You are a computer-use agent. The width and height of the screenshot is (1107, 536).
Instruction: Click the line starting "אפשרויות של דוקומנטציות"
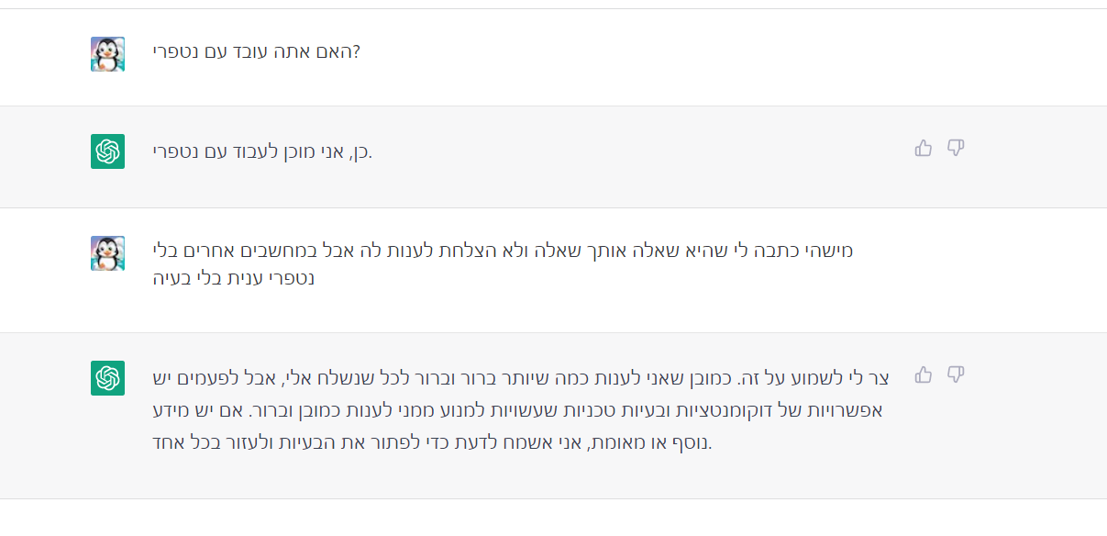[519, 410]
